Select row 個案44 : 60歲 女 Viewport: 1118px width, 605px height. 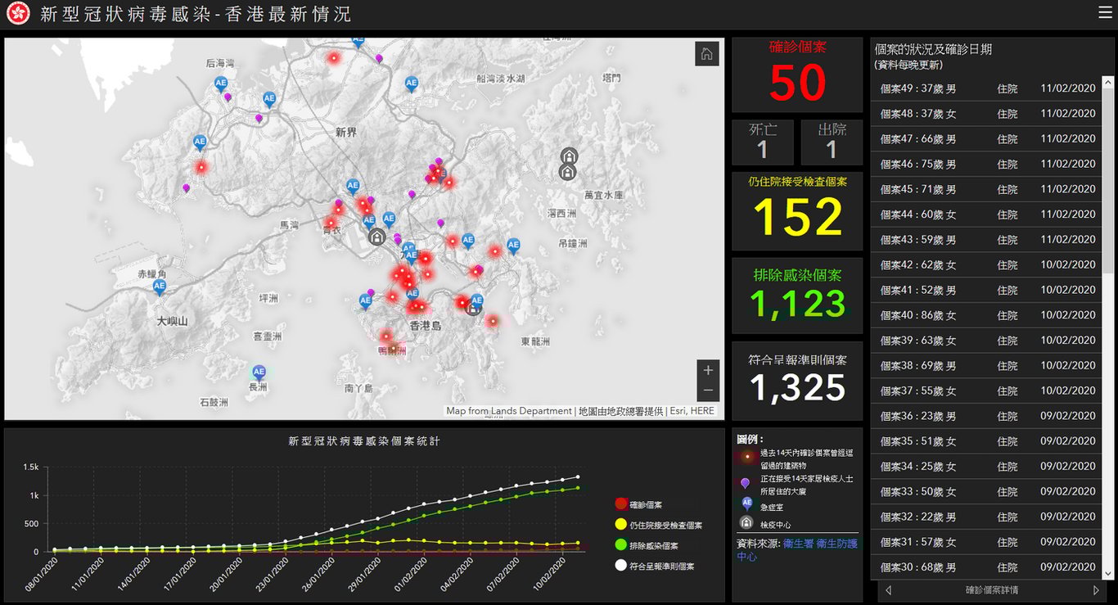(986, 214)
